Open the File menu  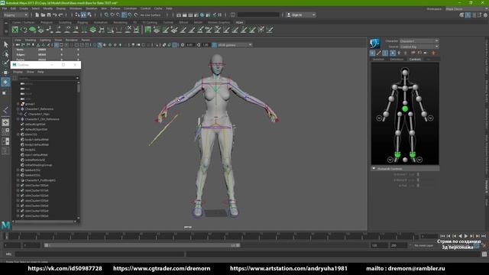pyautogui.click(x=5, y=8)
